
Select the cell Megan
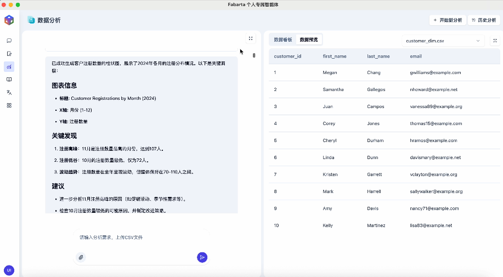(x=330, y=72)
